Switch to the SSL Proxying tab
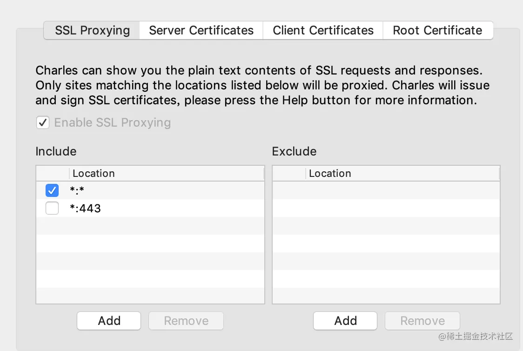This screenshot has width=523, height=351. [x=92, y=31]
